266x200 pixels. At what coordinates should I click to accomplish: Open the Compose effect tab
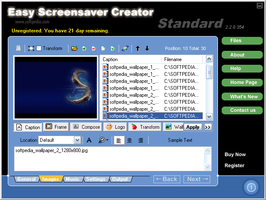86,127
